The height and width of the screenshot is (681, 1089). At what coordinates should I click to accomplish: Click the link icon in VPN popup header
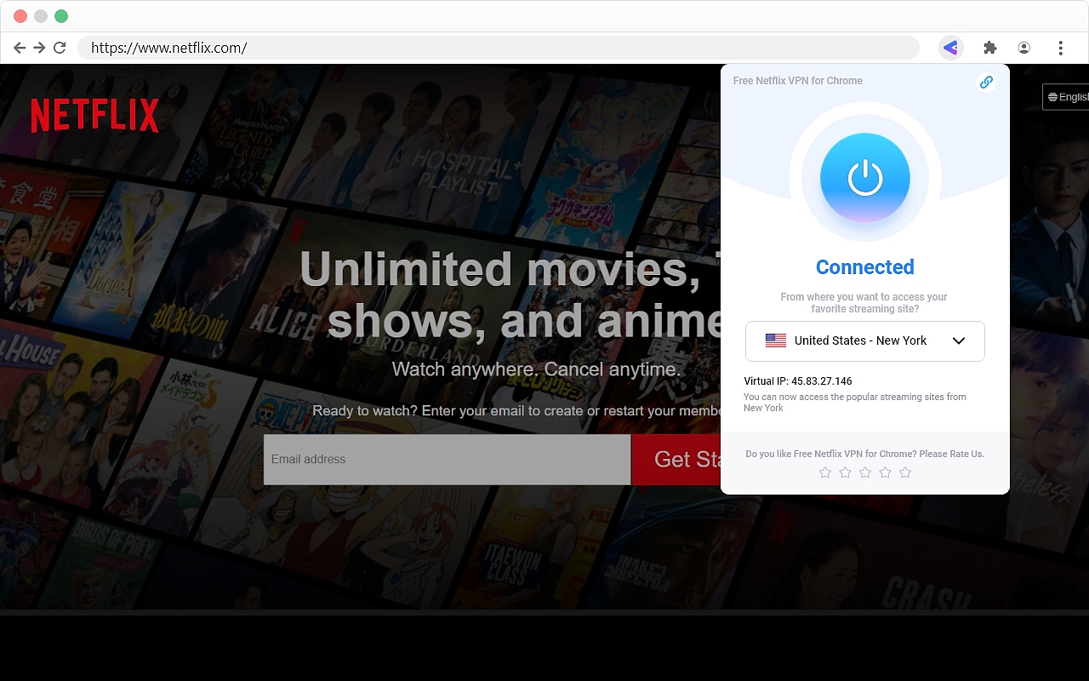(x=986, y=82)
